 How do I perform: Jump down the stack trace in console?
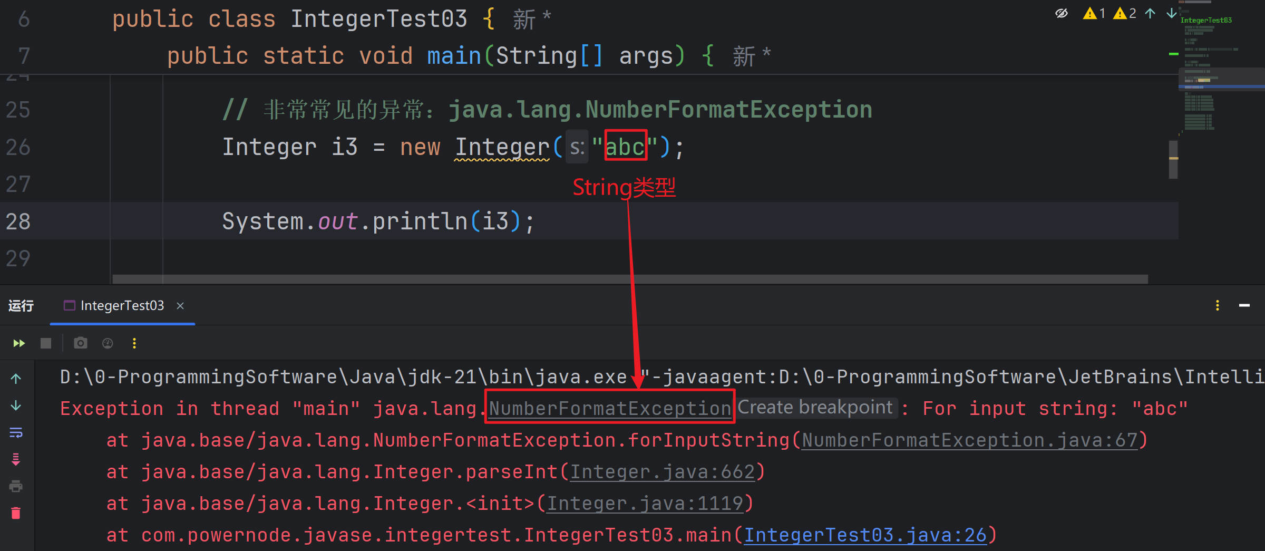16,405
